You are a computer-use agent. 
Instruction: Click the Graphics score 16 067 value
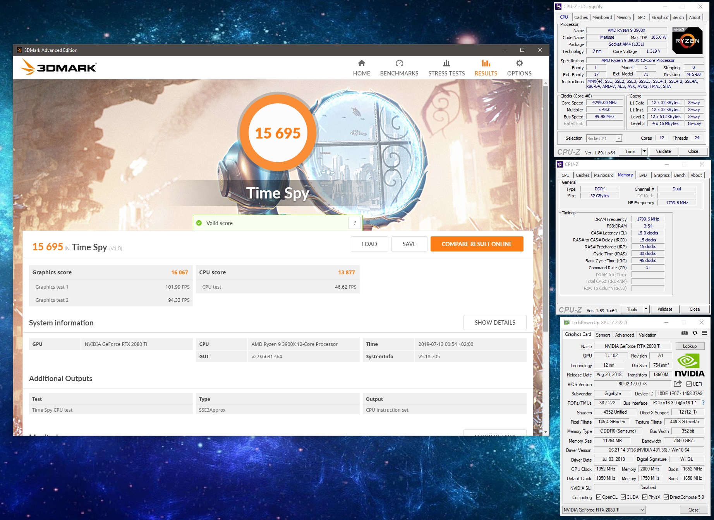pos(180,272)
